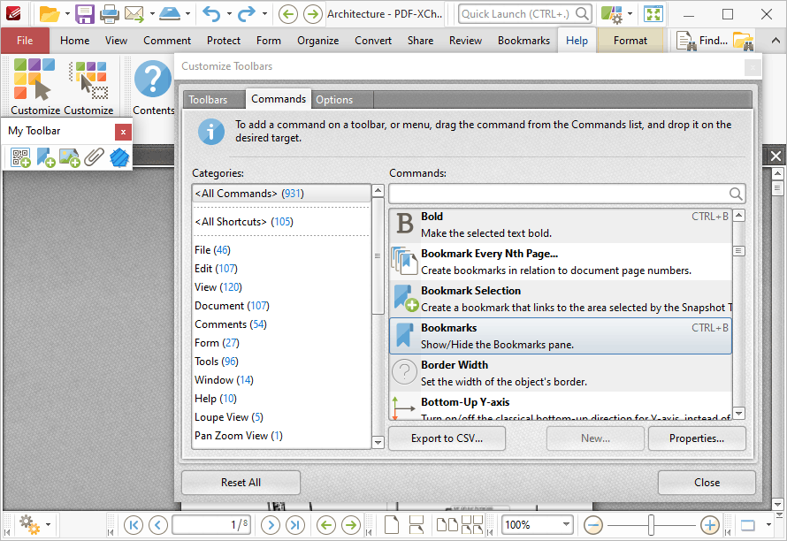Screen dimensions: 787x541
Task: Click the Export to CSV button
Action: point(447,438)
